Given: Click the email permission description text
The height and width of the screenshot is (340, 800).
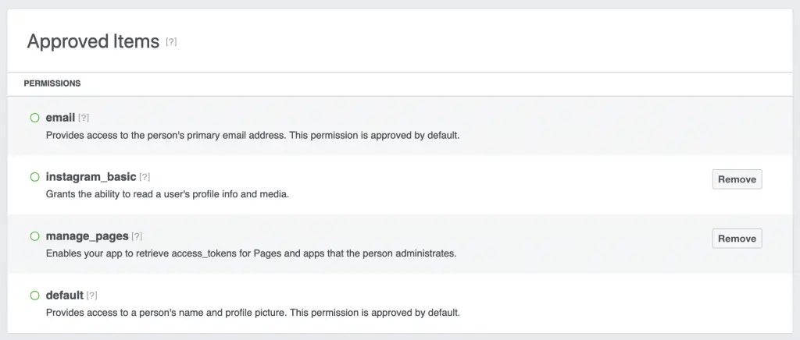Looking at the screenshot, I should coord(252,135).
